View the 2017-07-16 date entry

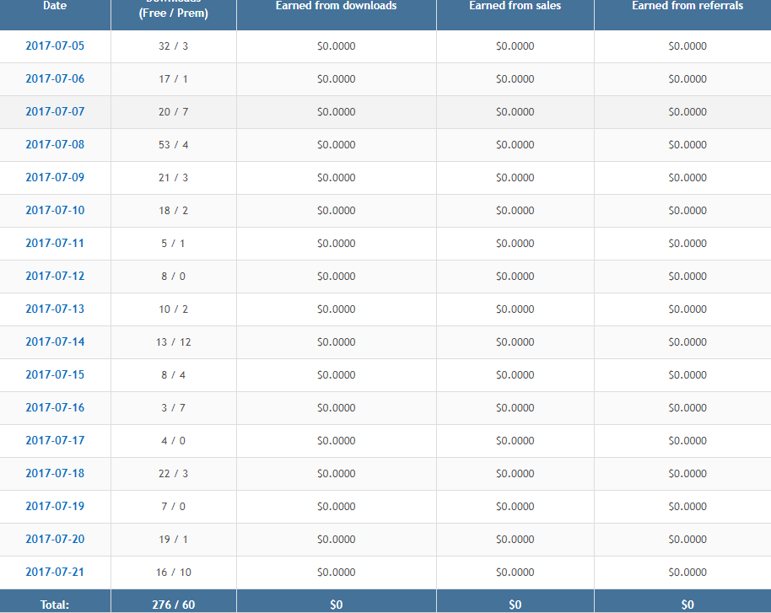(55, 407)
